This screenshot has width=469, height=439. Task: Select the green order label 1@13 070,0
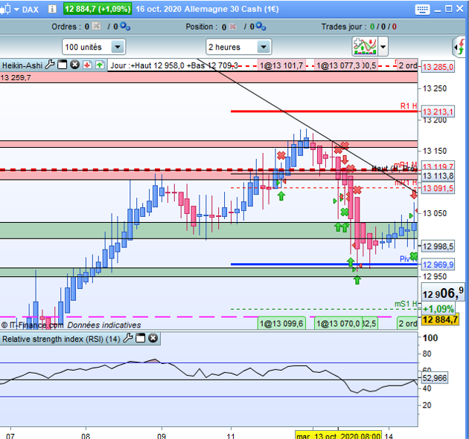[338, 324]
